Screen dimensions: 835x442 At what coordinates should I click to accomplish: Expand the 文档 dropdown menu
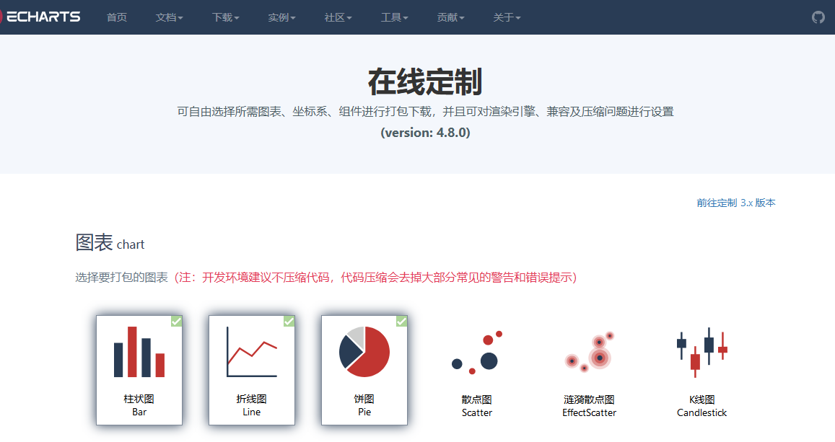[169, 17]
